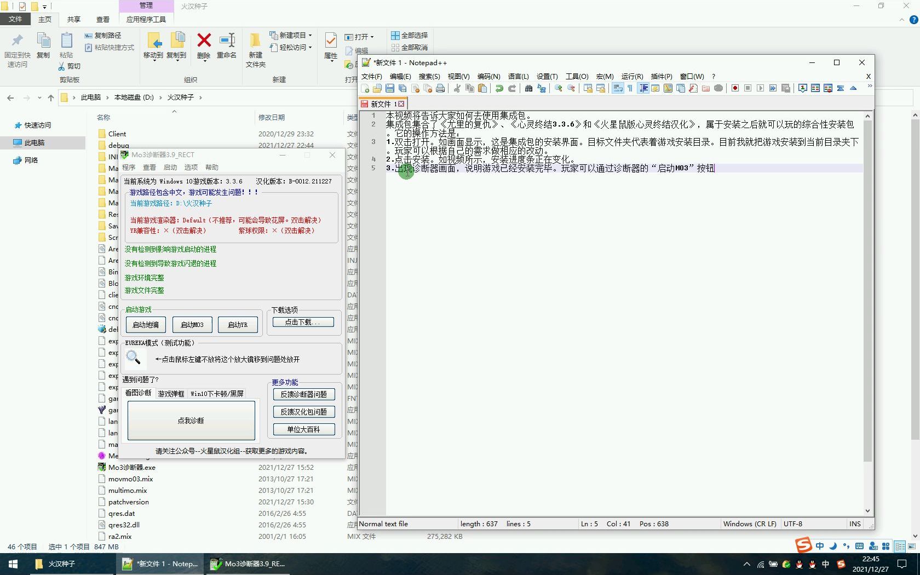The height and width of the screenshot is (575, 920).
Task: Click the 反馈汉化包问题 button
Action: 304,412
